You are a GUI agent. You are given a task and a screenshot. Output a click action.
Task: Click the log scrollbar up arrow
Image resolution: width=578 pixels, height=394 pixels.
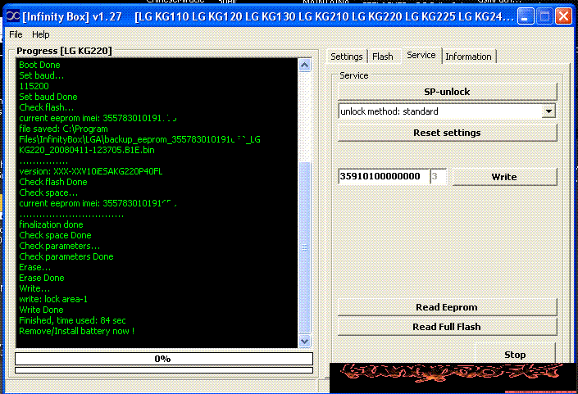pyautogui.click(x=304, y=66)
